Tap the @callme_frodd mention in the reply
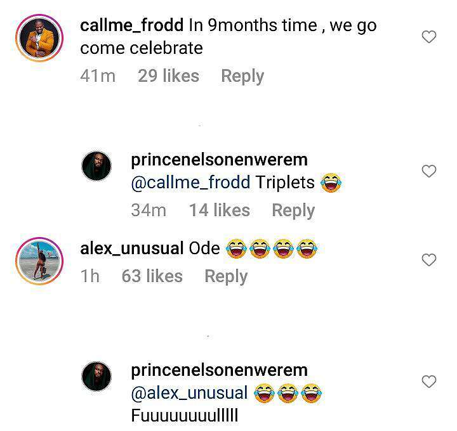This screenshot has height=431, width=457. pos(190,183)
